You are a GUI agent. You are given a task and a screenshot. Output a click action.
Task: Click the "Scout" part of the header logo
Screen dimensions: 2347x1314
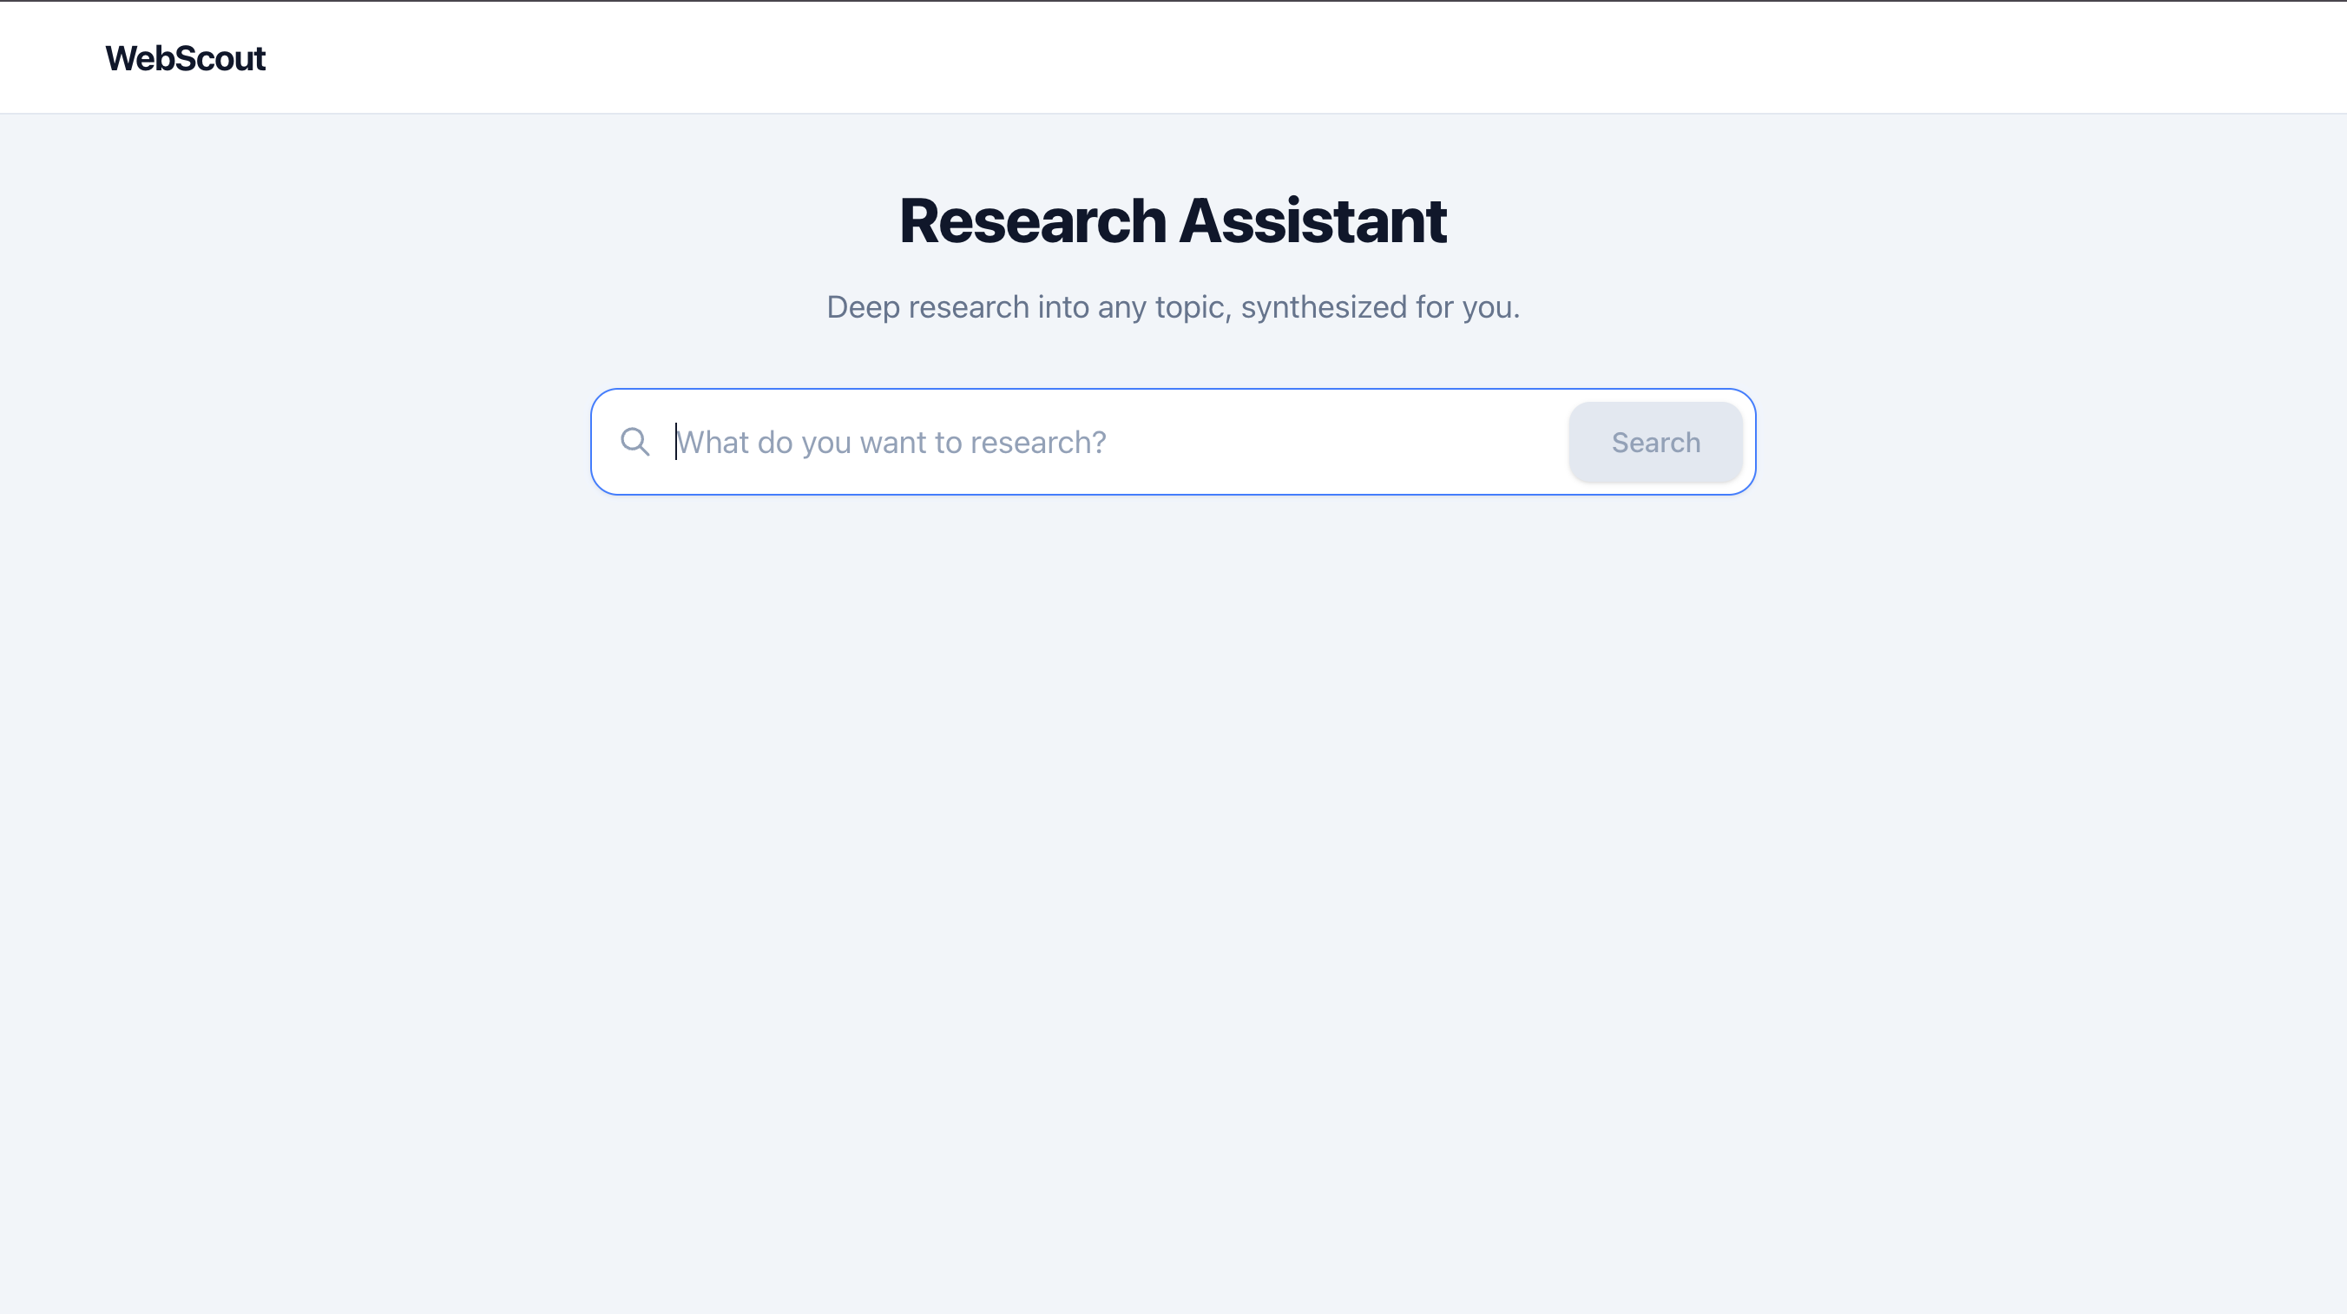pos(214,58)
